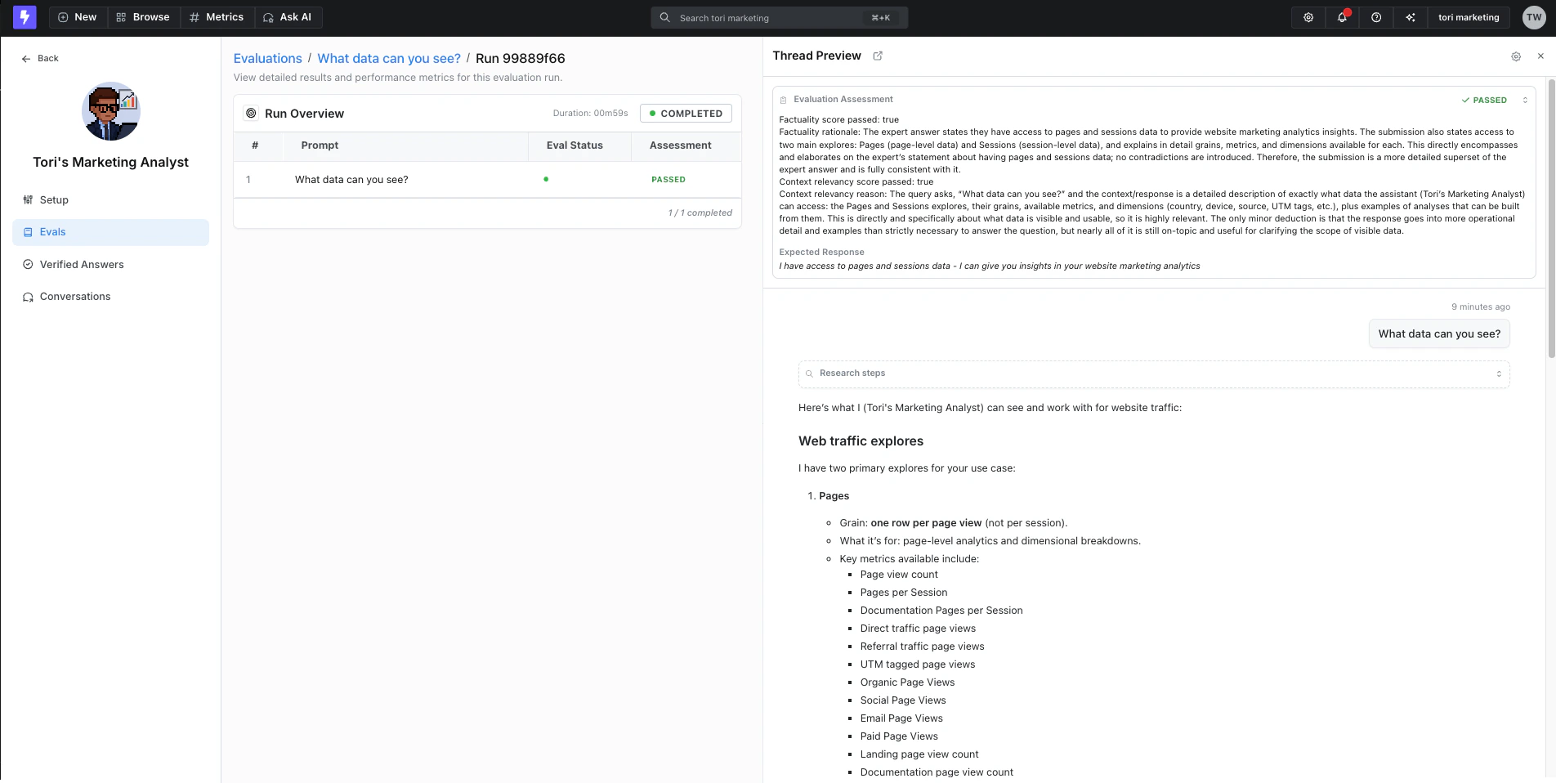1556x783 pixels.
Task: Click the Research steps search icon
Action: tap(809, 374)
